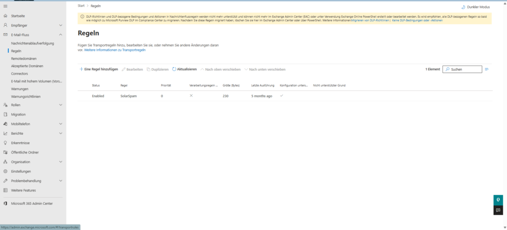Viewport: 507px width, 230px height.
Task: Click the Migration icon in sidebar
Action: (5, 115)
